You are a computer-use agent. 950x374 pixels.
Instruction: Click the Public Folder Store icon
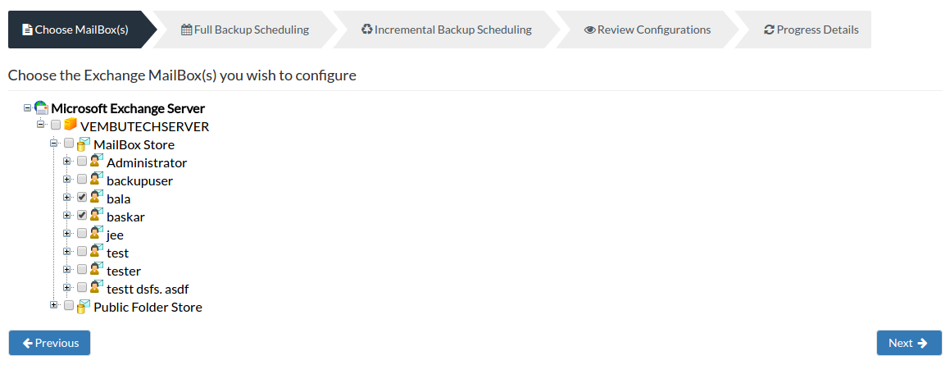coord(84,306)
